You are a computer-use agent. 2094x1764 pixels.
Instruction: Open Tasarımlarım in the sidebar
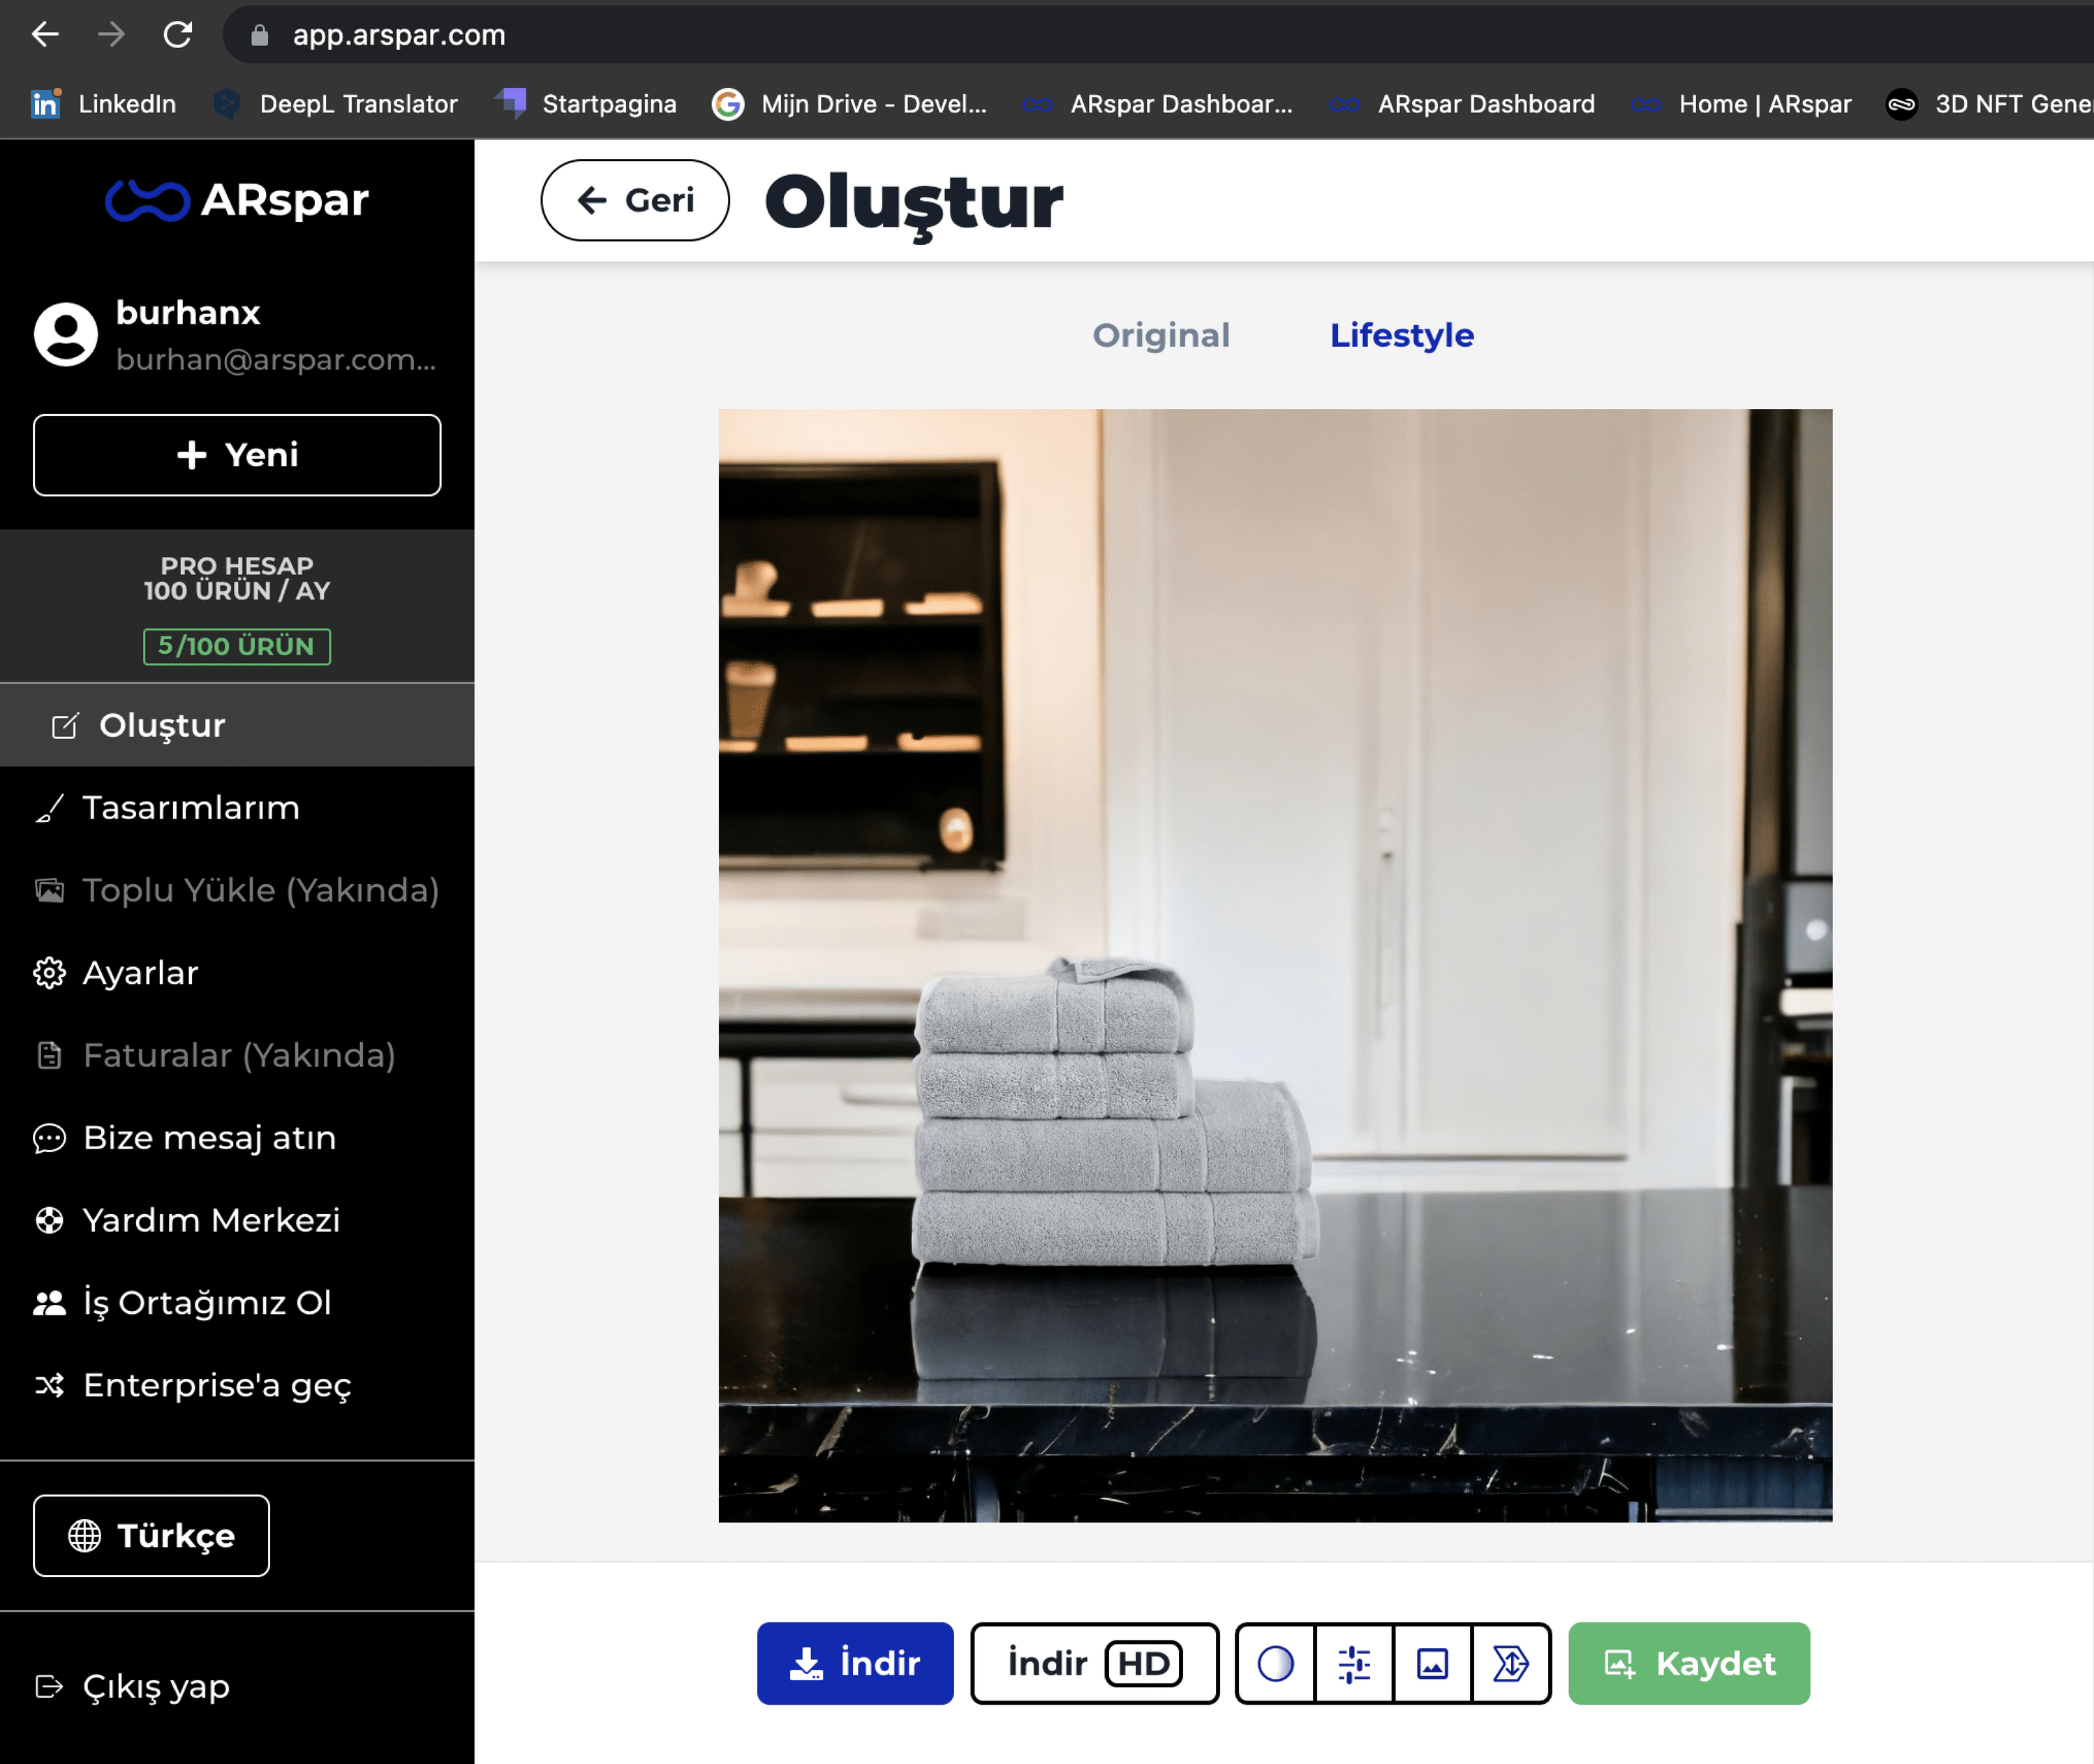190,808
